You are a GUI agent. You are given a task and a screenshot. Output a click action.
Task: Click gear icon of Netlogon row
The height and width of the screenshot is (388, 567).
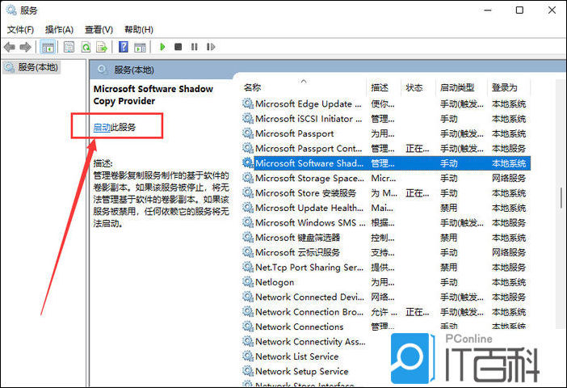coord(248,282)
